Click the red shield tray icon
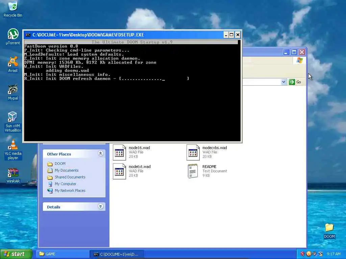The width and height of the screenshot is (346, 259). (302, 254)
